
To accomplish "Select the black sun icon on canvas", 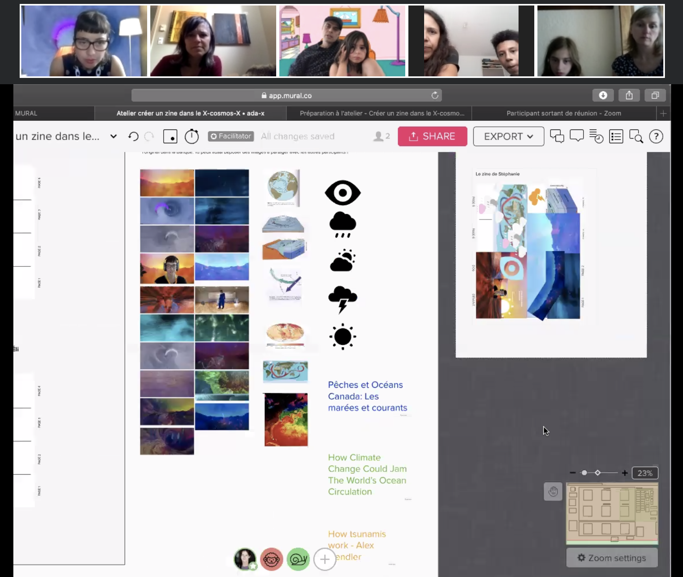I will point(343,337).
